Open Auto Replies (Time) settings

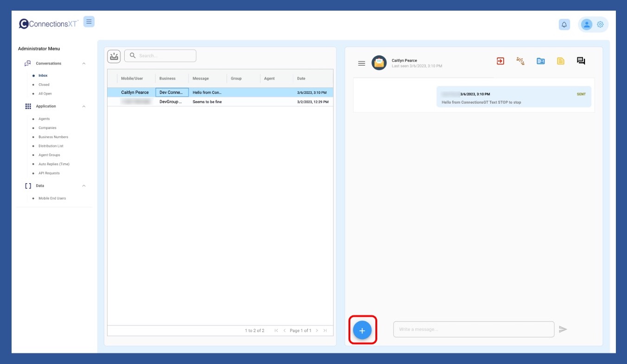(54, 164)
